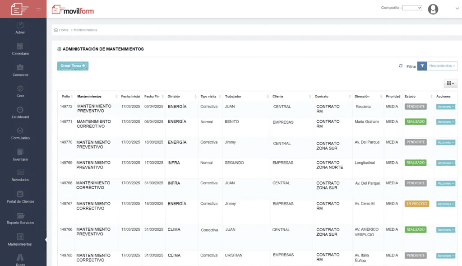
Task: Open Acciones dropdown for folio 149766
Action: 445,230
